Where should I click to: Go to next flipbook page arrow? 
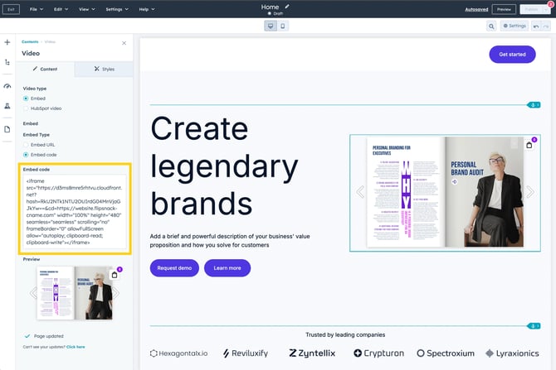click(x=530, y=192)
